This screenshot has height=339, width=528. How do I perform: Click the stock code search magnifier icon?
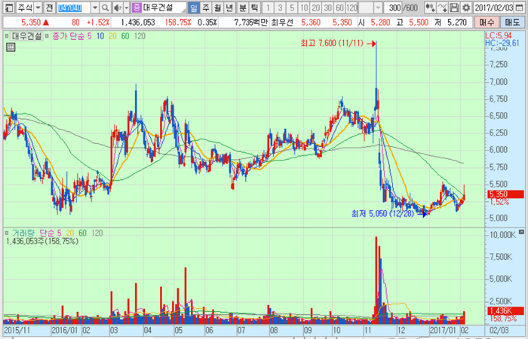coord(106,8)
